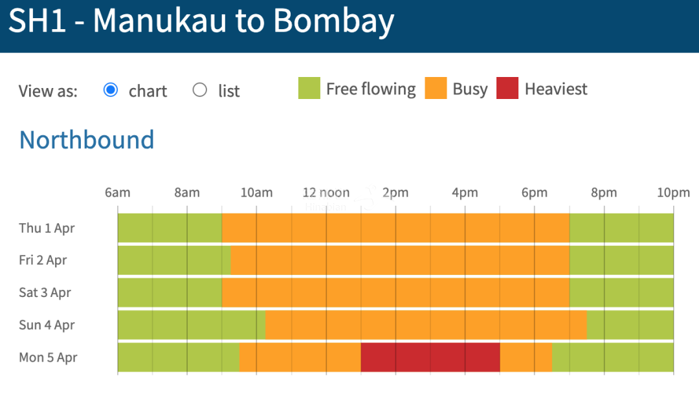Screen dimensions: 699x396
Task: Click the Thu 1 Apr row label
Action: [x=47, y=228]
